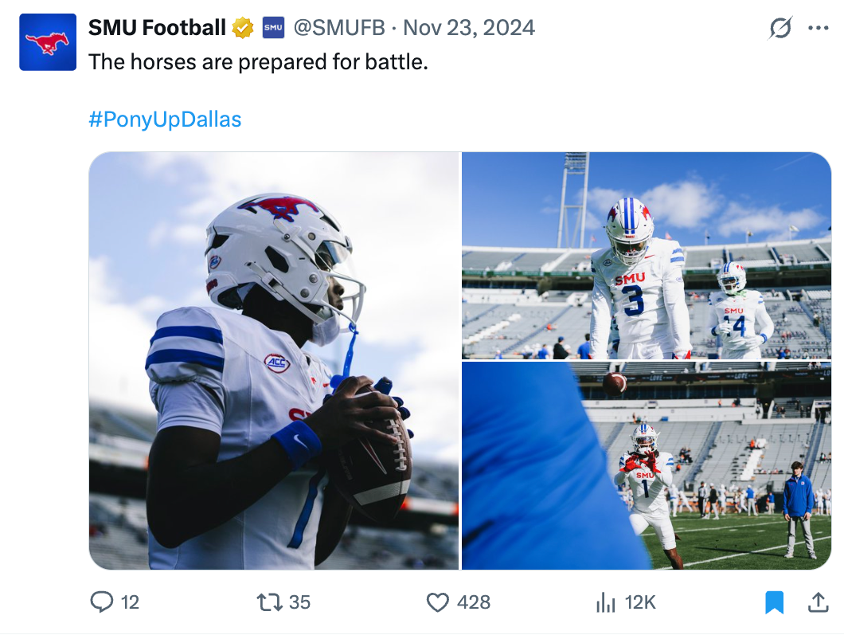Click the SMU Football mustang avatar
The width and height of the screenshot is (844, 639).
48,42
